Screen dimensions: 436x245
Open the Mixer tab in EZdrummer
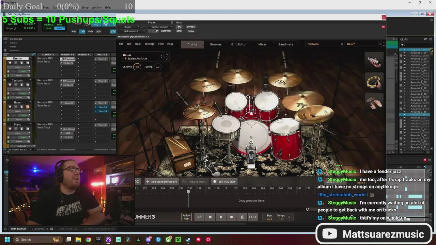[x=262, y=44]
